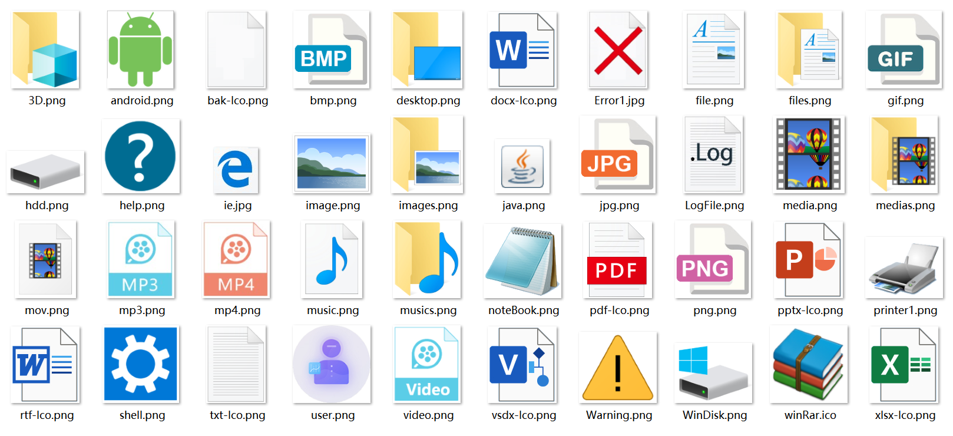Select the 3D.png folder cube icon

click(x=46, y=49)
